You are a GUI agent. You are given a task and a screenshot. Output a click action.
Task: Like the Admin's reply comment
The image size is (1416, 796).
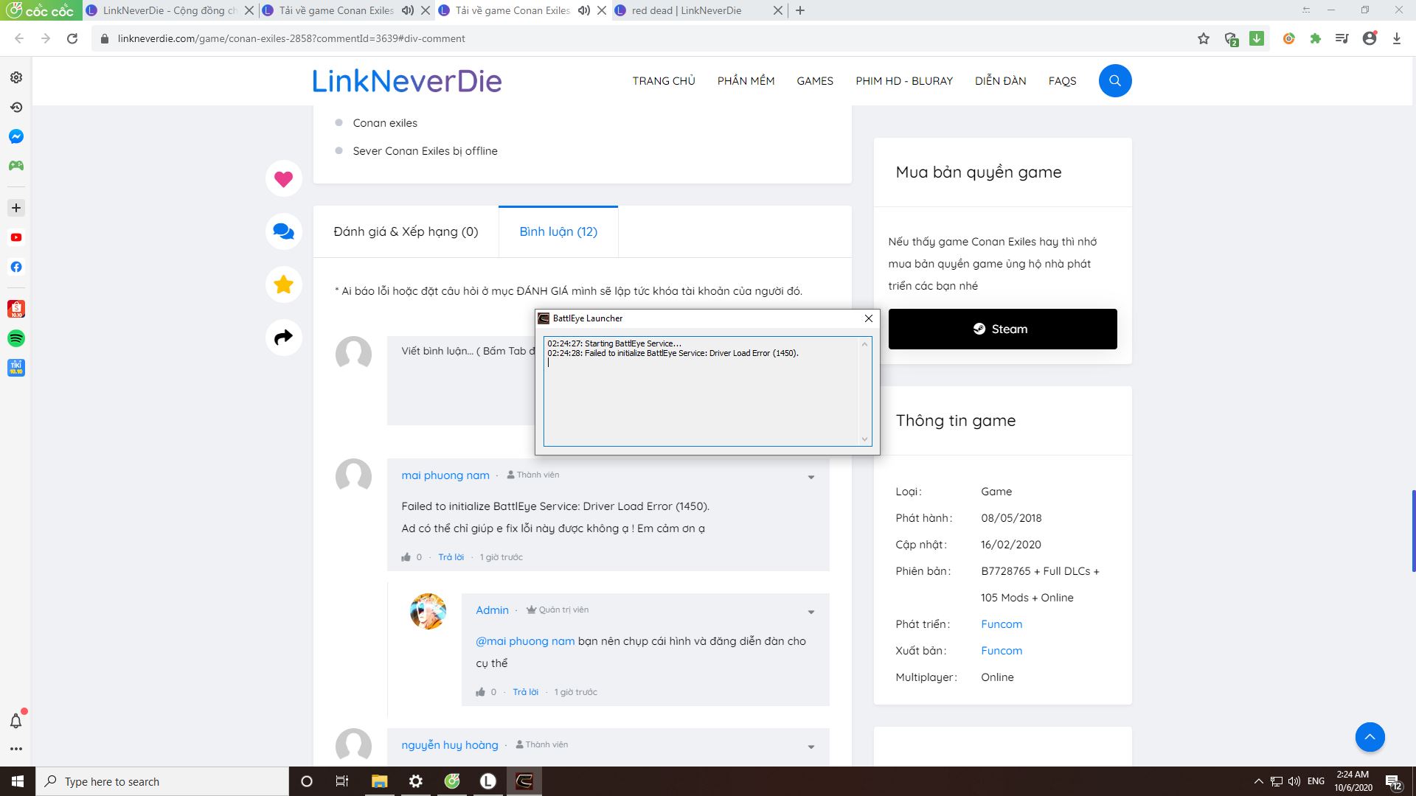[480, 692]
